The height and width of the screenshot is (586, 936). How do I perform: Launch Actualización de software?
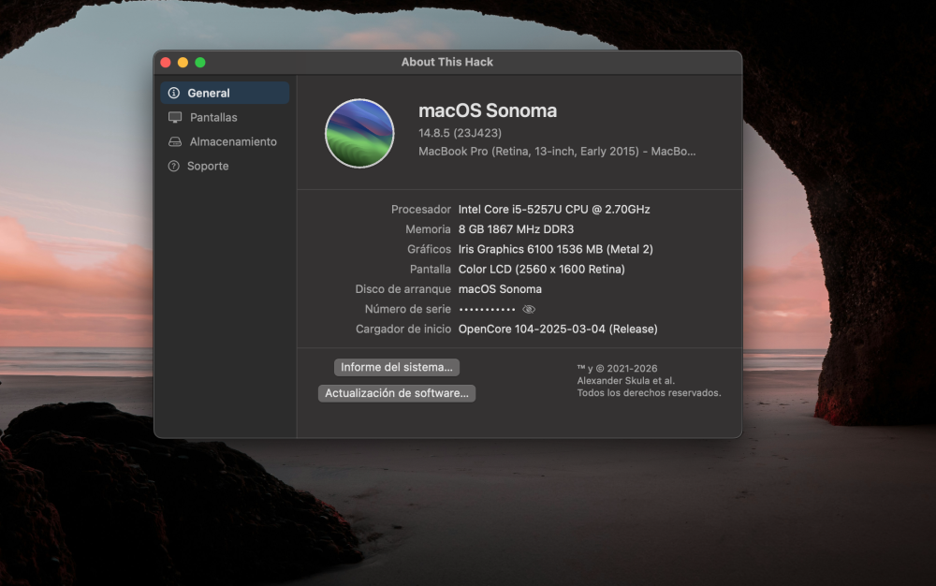(397, 393)
